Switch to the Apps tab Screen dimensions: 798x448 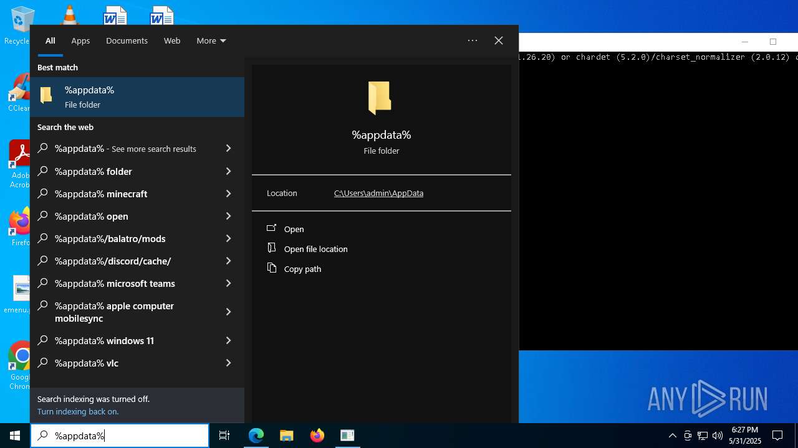[x=80, y=40]
